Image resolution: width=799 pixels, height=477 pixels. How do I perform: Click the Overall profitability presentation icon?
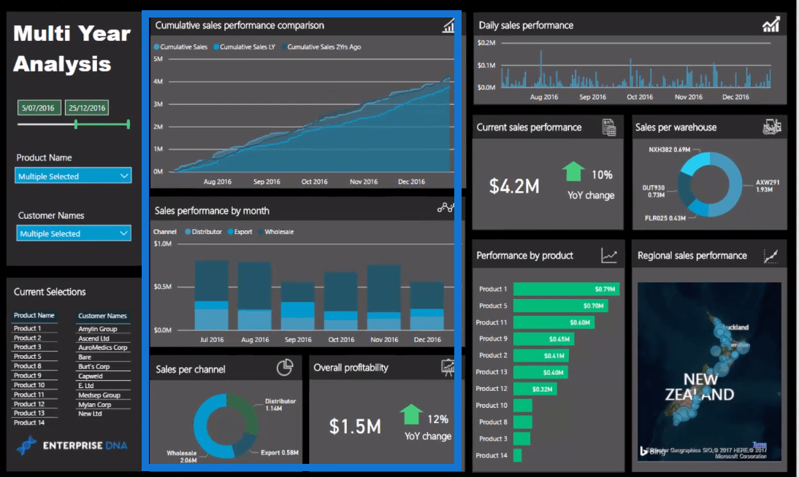(x=448, y=367)
